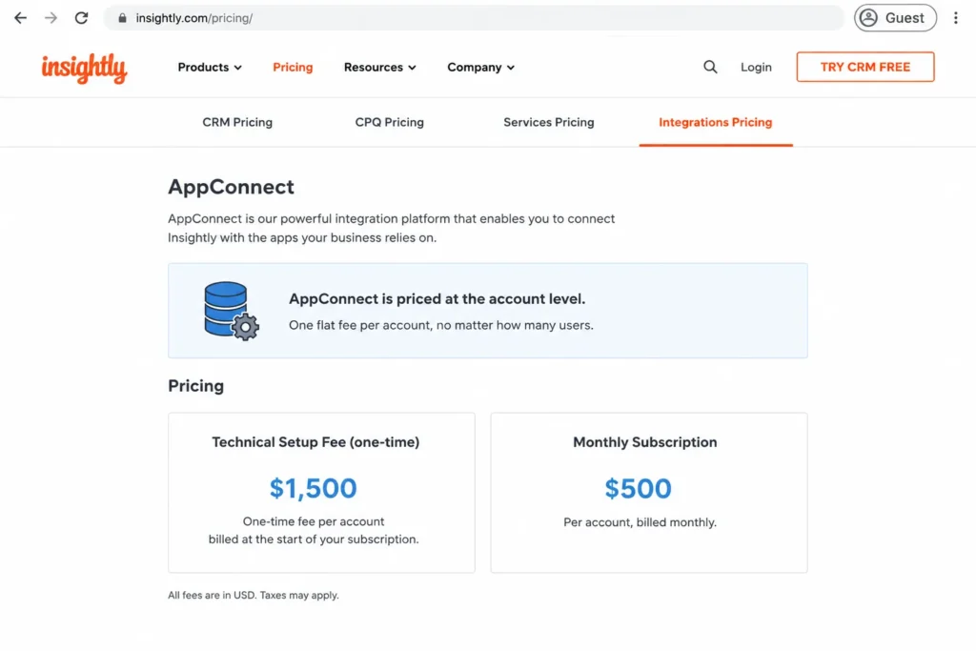
Task: Click 'One flat fee per account' text
Action: (359, 325)
